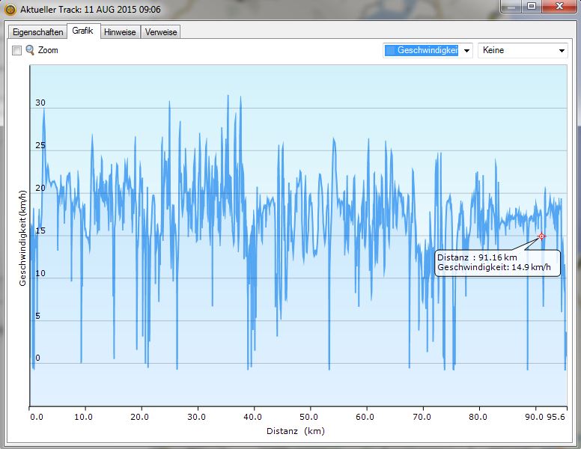This screenshot has width=581, height=449.
Task: Click the Zoom label text
Action: point(48,50)
